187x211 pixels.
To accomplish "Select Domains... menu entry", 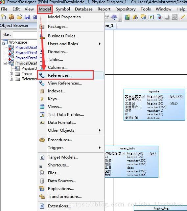I will 70,52.
